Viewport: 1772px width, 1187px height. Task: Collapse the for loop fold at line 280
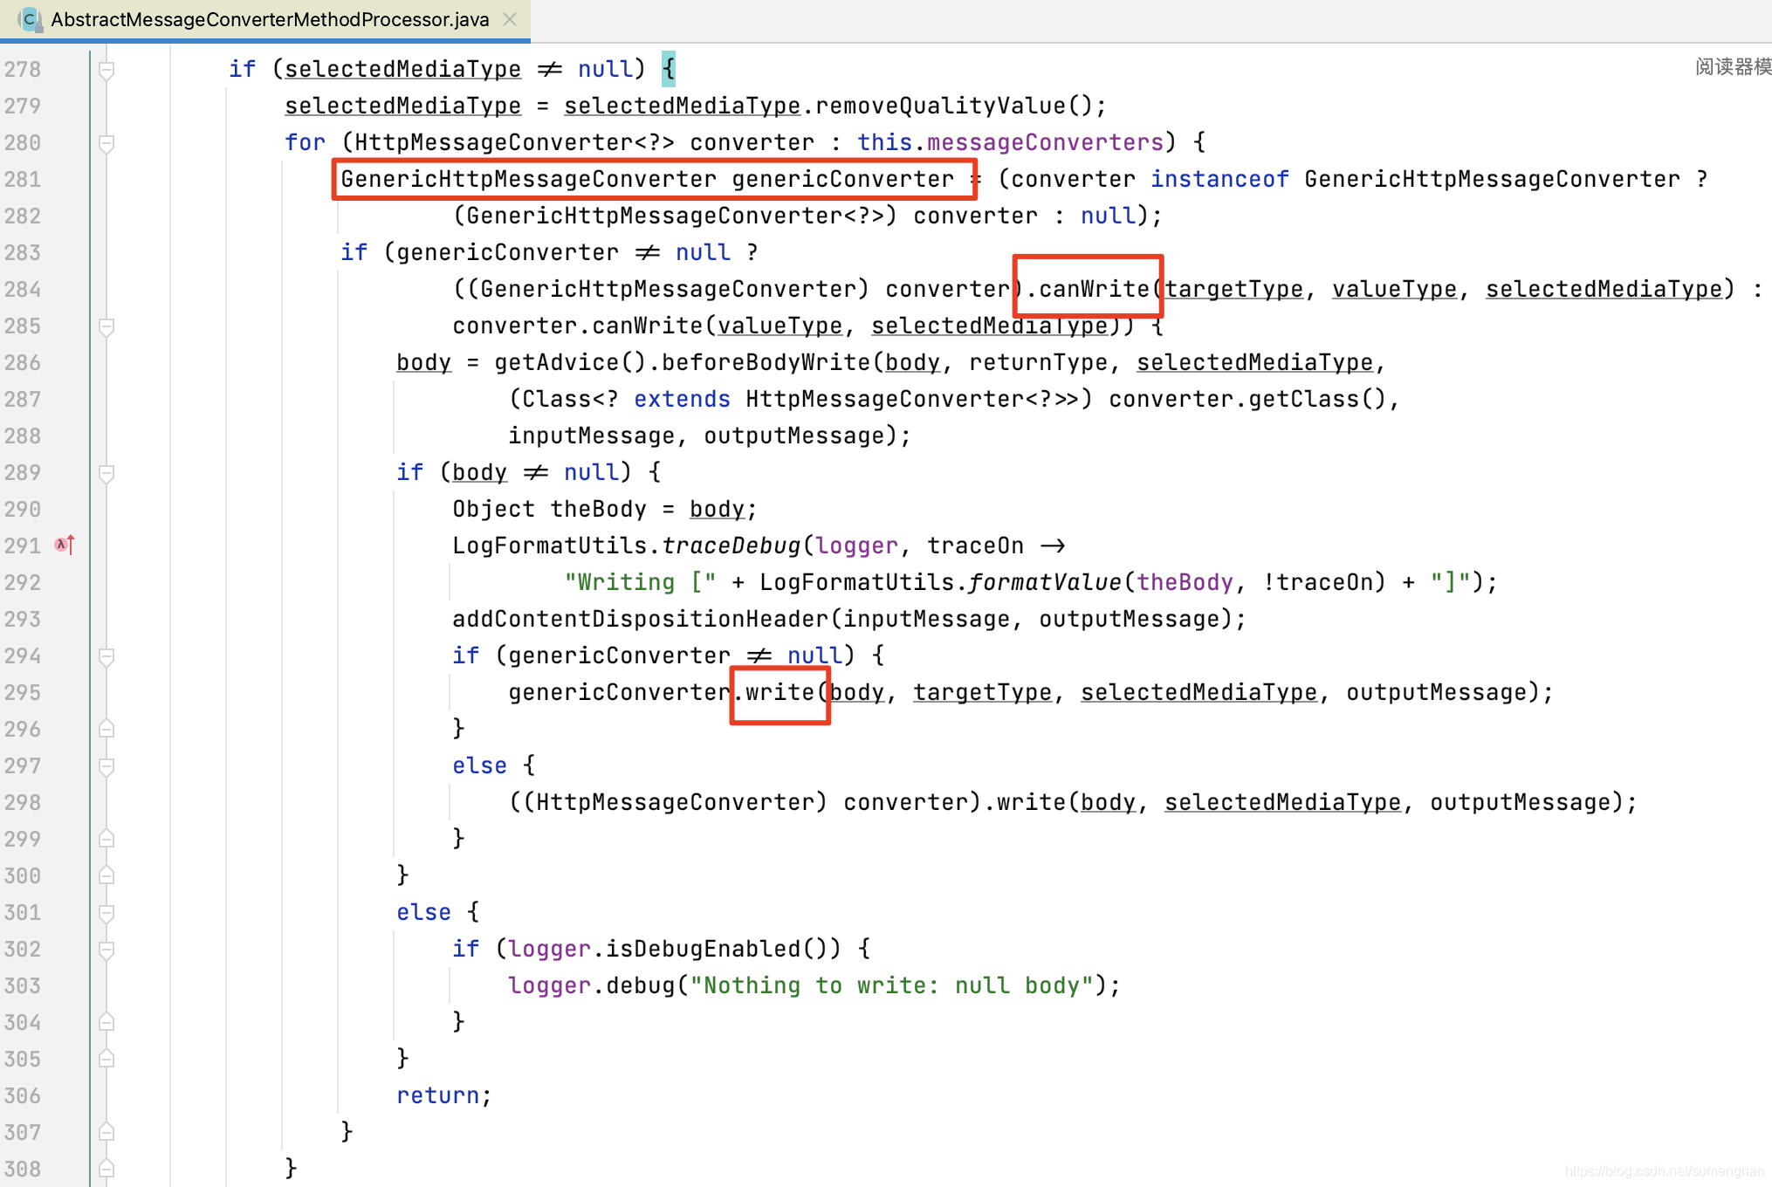pos(106,142)
